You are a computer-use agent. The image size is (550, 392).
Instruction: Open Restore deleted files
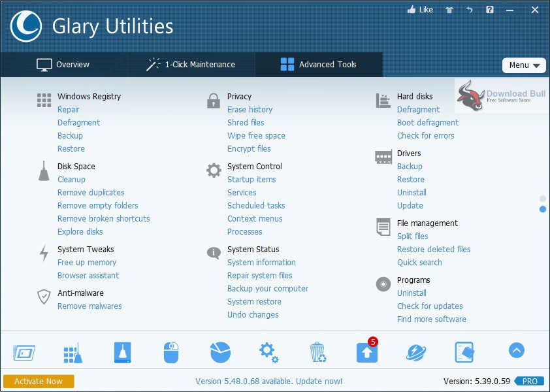pos(434,250)
